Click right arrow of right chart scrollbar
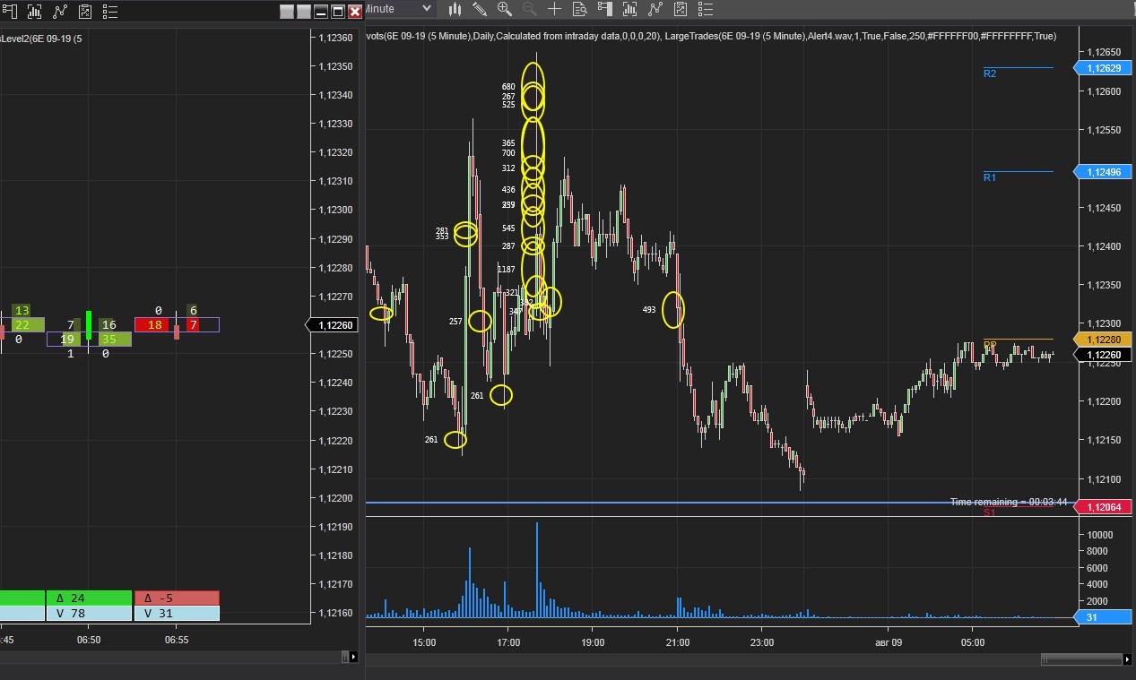1136x680 pixels. (1127, 659)
